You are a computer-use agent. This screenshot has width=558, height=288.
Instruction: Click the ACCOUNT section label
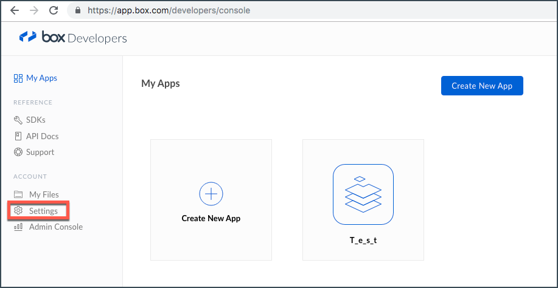[x=30, y=176]
